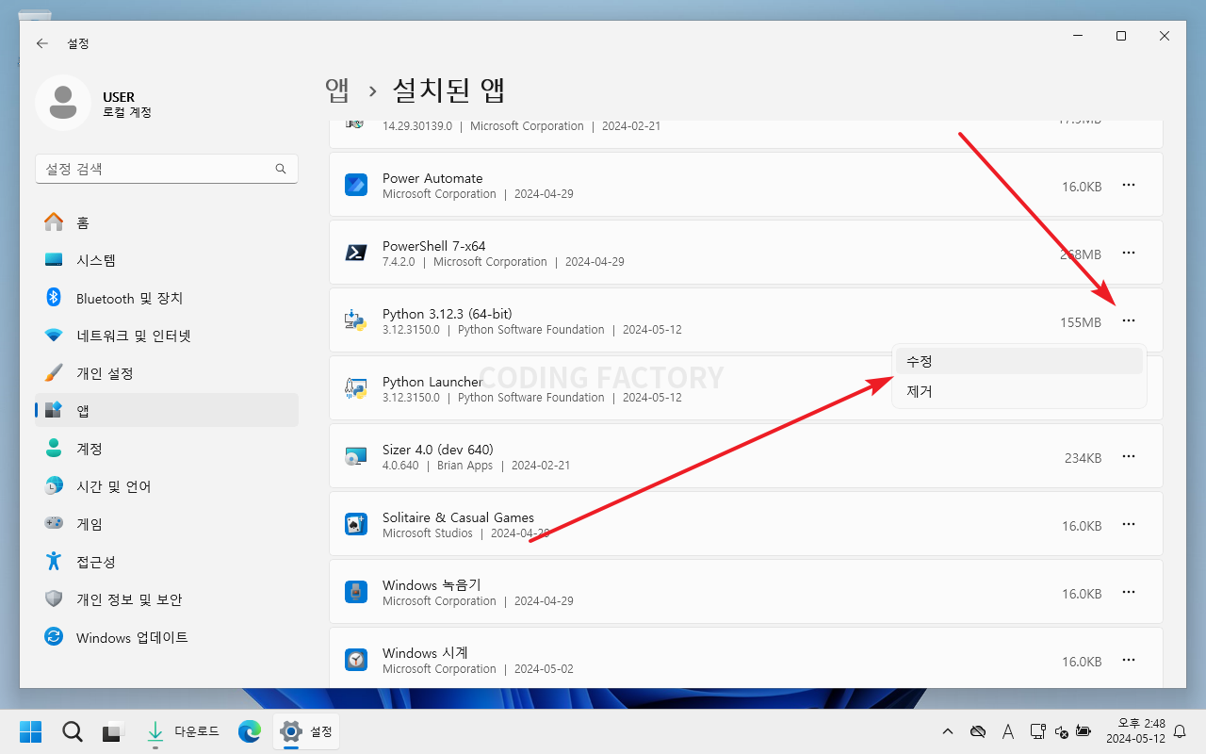The width and height of the screenshot is (1206, 754).
Task: Open more options for Python 3.12.3
Action: [1128, 321]
